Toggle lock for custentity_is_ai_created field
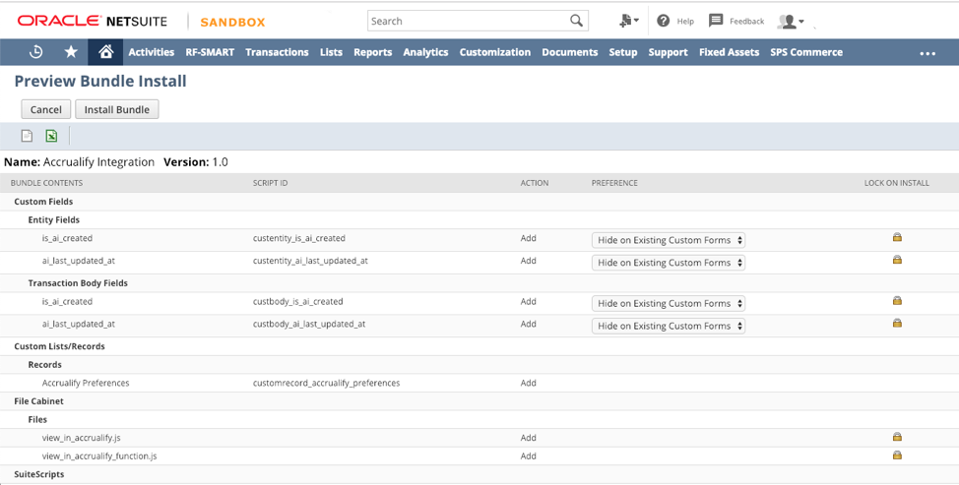 click(x=897, y=237)
